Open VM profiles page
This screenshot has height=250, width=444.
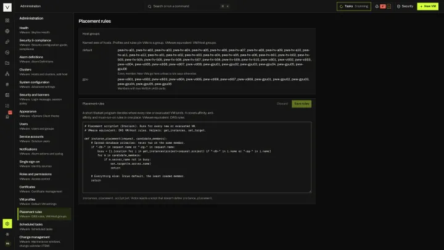[44, 201]
